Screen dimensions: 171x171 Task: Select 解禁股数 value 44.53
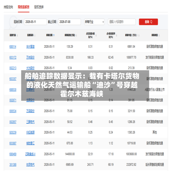(70, 133)
